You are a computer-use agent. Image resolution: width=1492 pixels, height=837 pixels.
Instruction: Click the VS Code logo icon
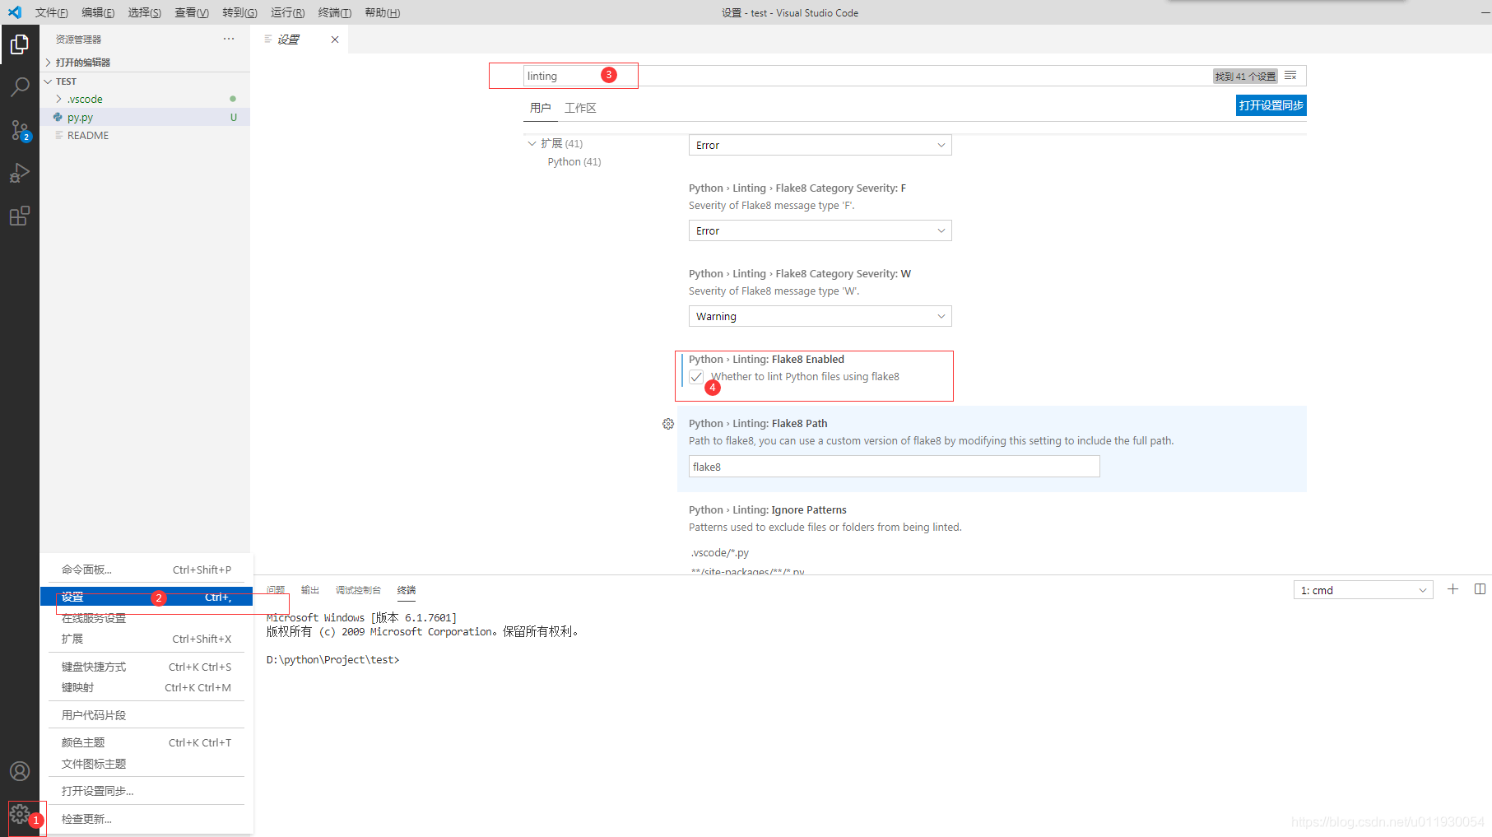(x=15, y=12)
